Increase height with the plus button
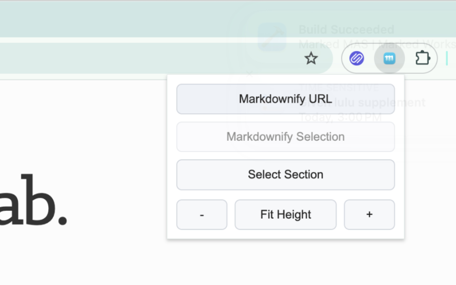Viewport: 456px width, 285px height. click(x=369, y=214)
